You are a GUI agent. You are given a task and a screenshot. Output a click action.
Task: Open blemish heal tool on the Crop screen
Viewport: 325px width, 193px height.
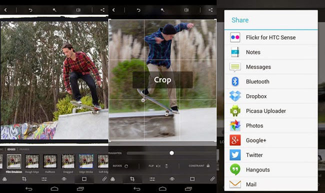(x=212, y=179)
